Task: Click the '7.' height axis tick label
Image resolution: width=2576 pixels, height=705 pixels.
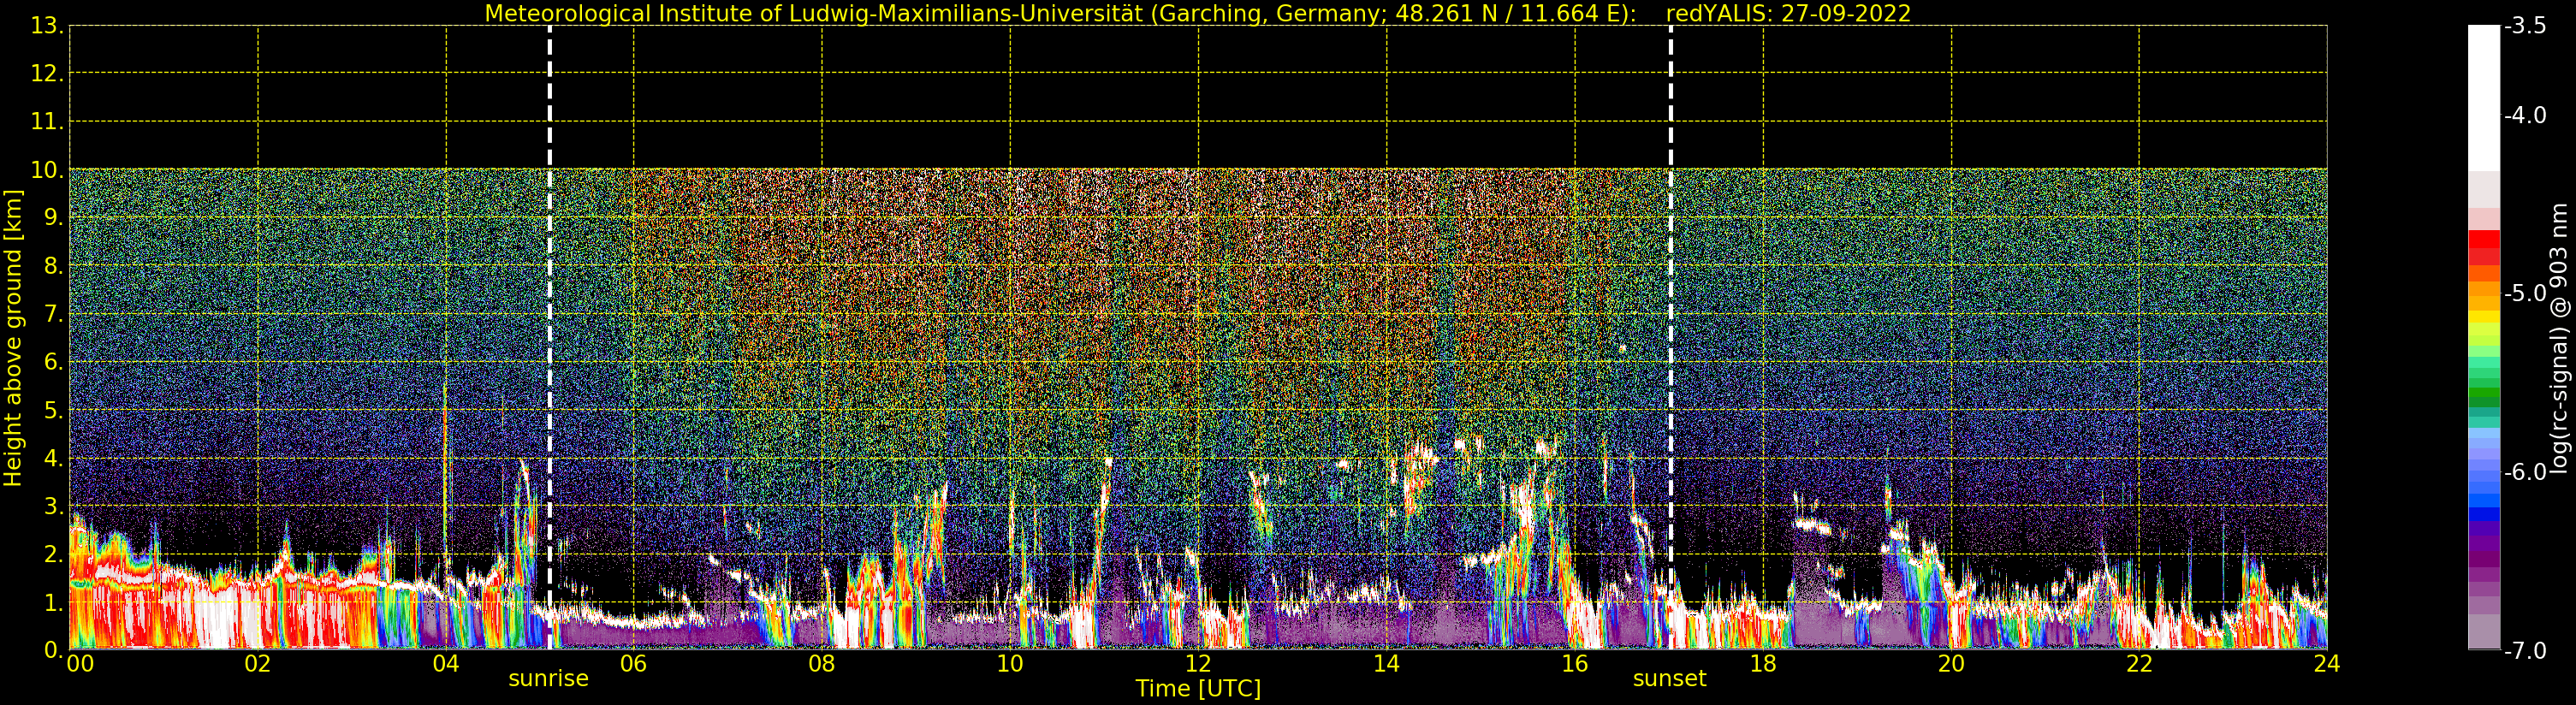Action: point(54,314)
